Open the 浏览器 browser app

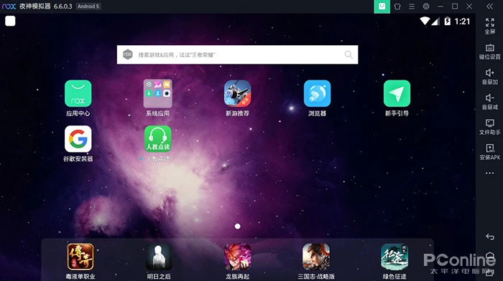point(317,93)
